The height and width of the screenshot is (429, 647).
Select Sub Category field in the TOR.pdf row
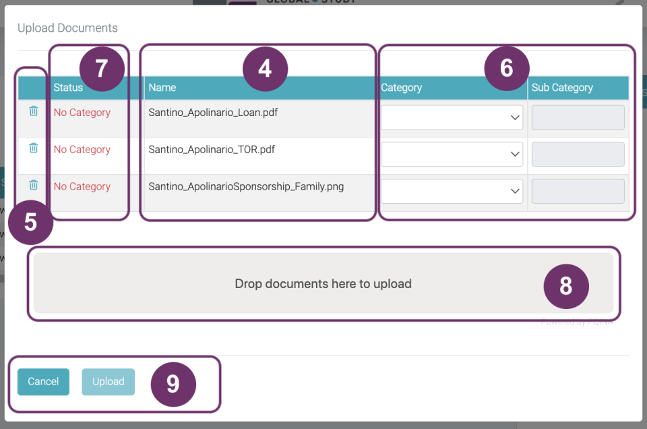[578, 154]
